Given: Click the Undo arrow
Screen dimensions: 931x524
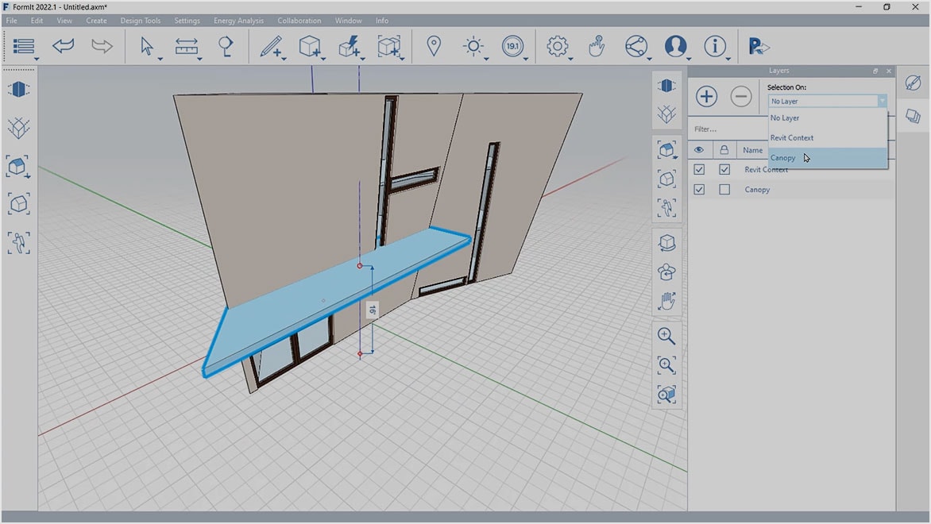Looking at the screenshot, I should 63,46.
